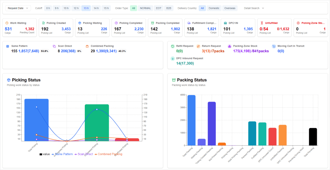Click the Same Pattern grid icon

(x=8, y=46)
